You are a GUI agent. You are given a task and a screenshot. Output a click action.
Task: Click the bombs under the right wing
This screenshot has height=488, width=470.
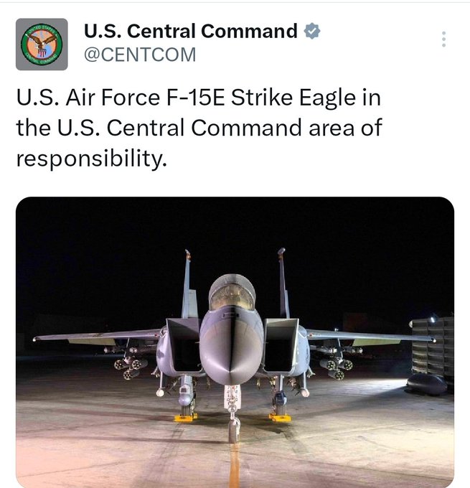click(x=336, y=366)
